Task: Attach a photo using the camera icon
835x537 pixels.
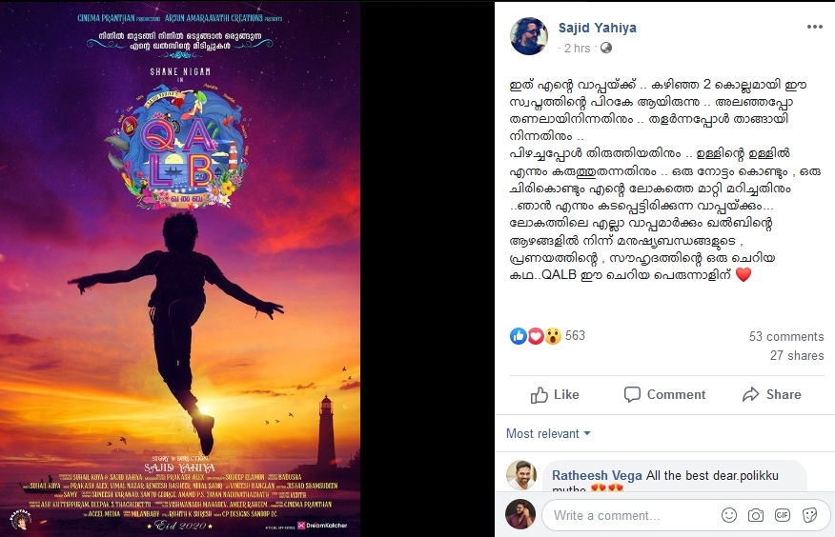Action: [756, 515]
